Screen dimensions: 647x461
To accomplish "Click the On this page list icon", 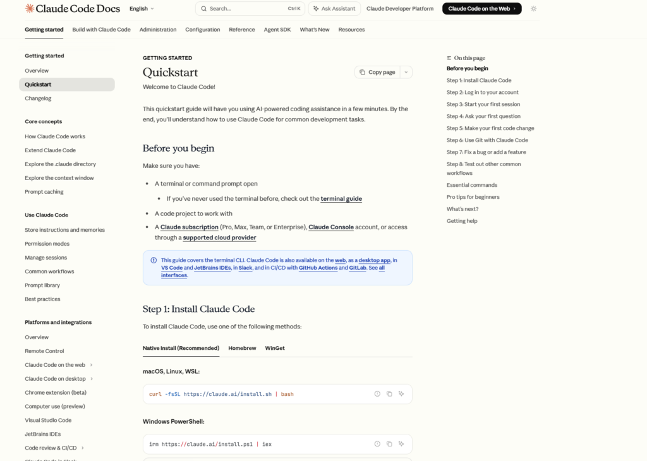I will coord(449,58).
